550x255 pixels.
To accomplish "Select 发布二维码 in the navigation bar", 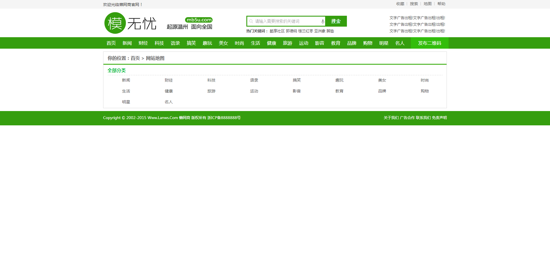I will coord(429,43).
